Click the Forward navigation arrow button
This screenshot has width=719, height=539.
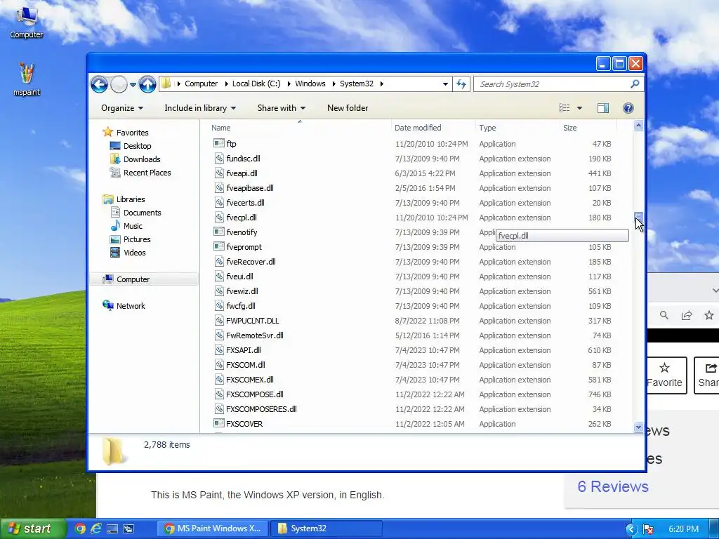[119, 84]
